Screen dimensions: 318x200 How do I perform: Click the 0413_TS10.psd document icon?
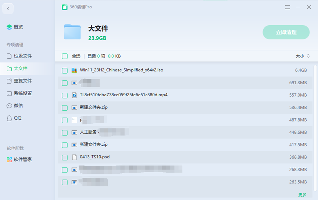(x=74, y=157)
